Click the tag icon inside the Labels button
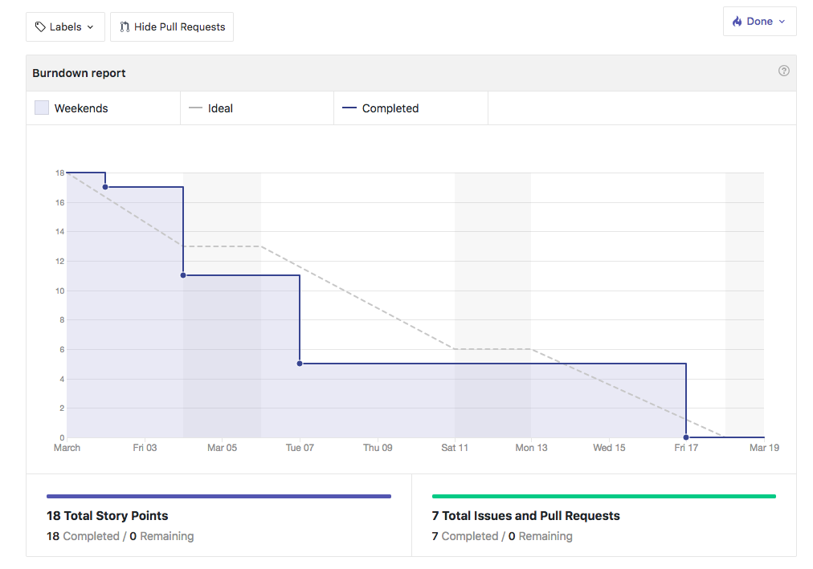This screenshot has width=813, height=569. (x=42, y=26)
